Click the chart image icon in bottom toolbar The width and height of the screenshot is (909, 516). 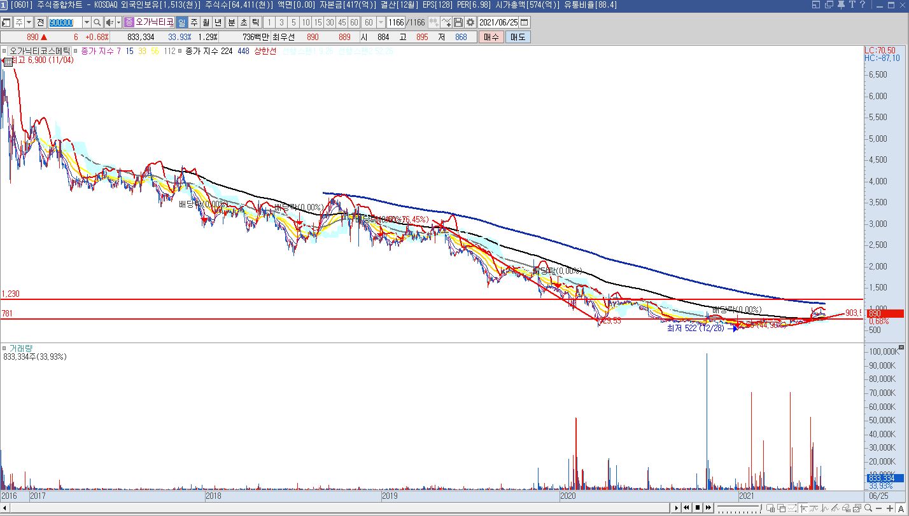(857, 508)
